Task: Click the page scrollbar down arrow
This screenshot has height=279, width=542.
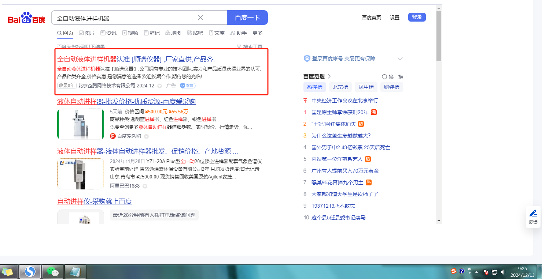Action: point(439,221)
